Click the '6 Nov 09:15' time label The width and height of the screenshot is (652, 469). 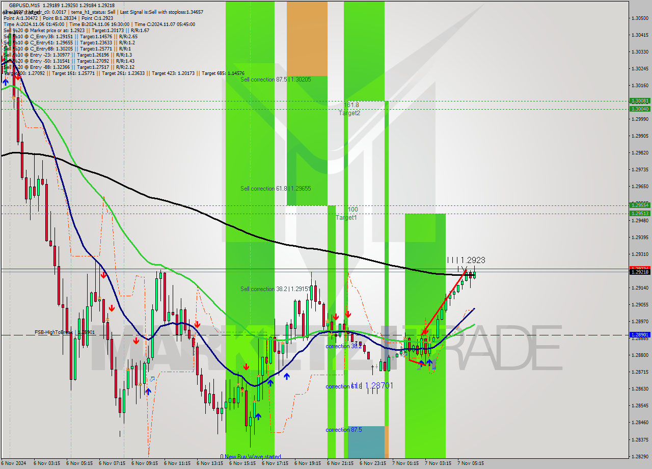[x=145, y=463]
